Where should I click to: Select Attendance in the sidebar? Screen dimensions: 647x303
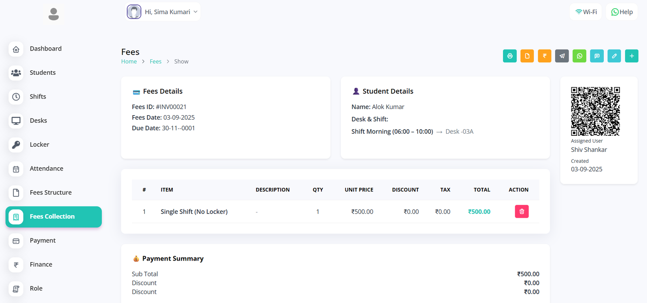tap(46, 168)
